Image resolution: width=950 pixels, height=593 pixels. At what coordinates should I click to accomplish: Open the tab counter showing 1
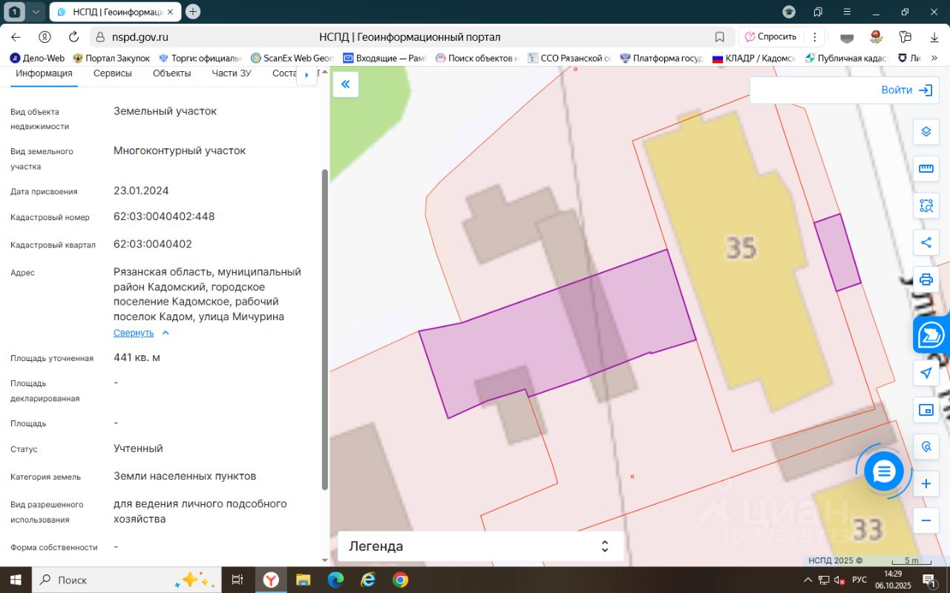[x=14, y=12]
